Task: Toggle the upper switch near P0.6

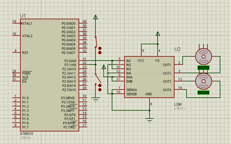Action: point(96,42)
